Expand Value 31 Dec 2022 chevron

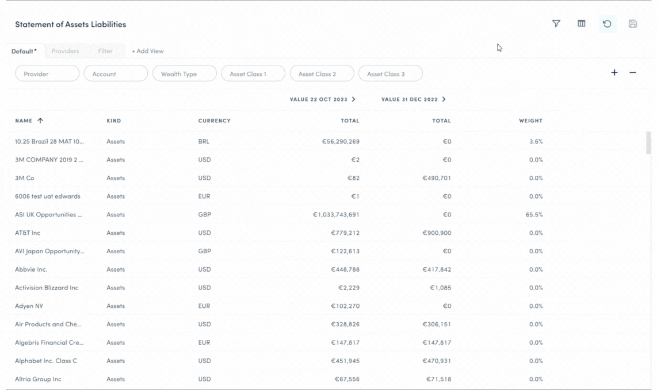point(444,99)
